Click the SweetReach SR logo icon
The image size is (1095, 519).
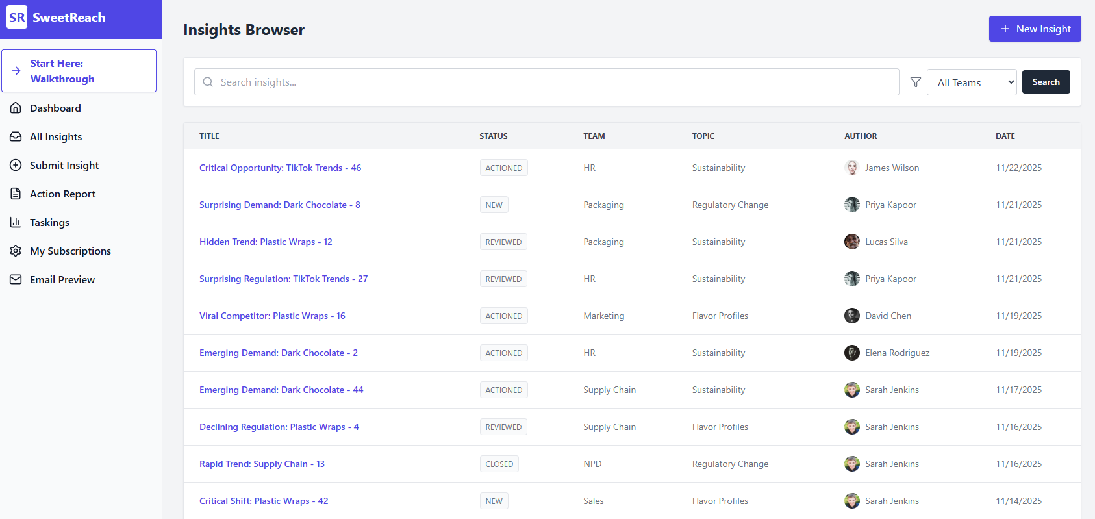(x=17, y=18)
